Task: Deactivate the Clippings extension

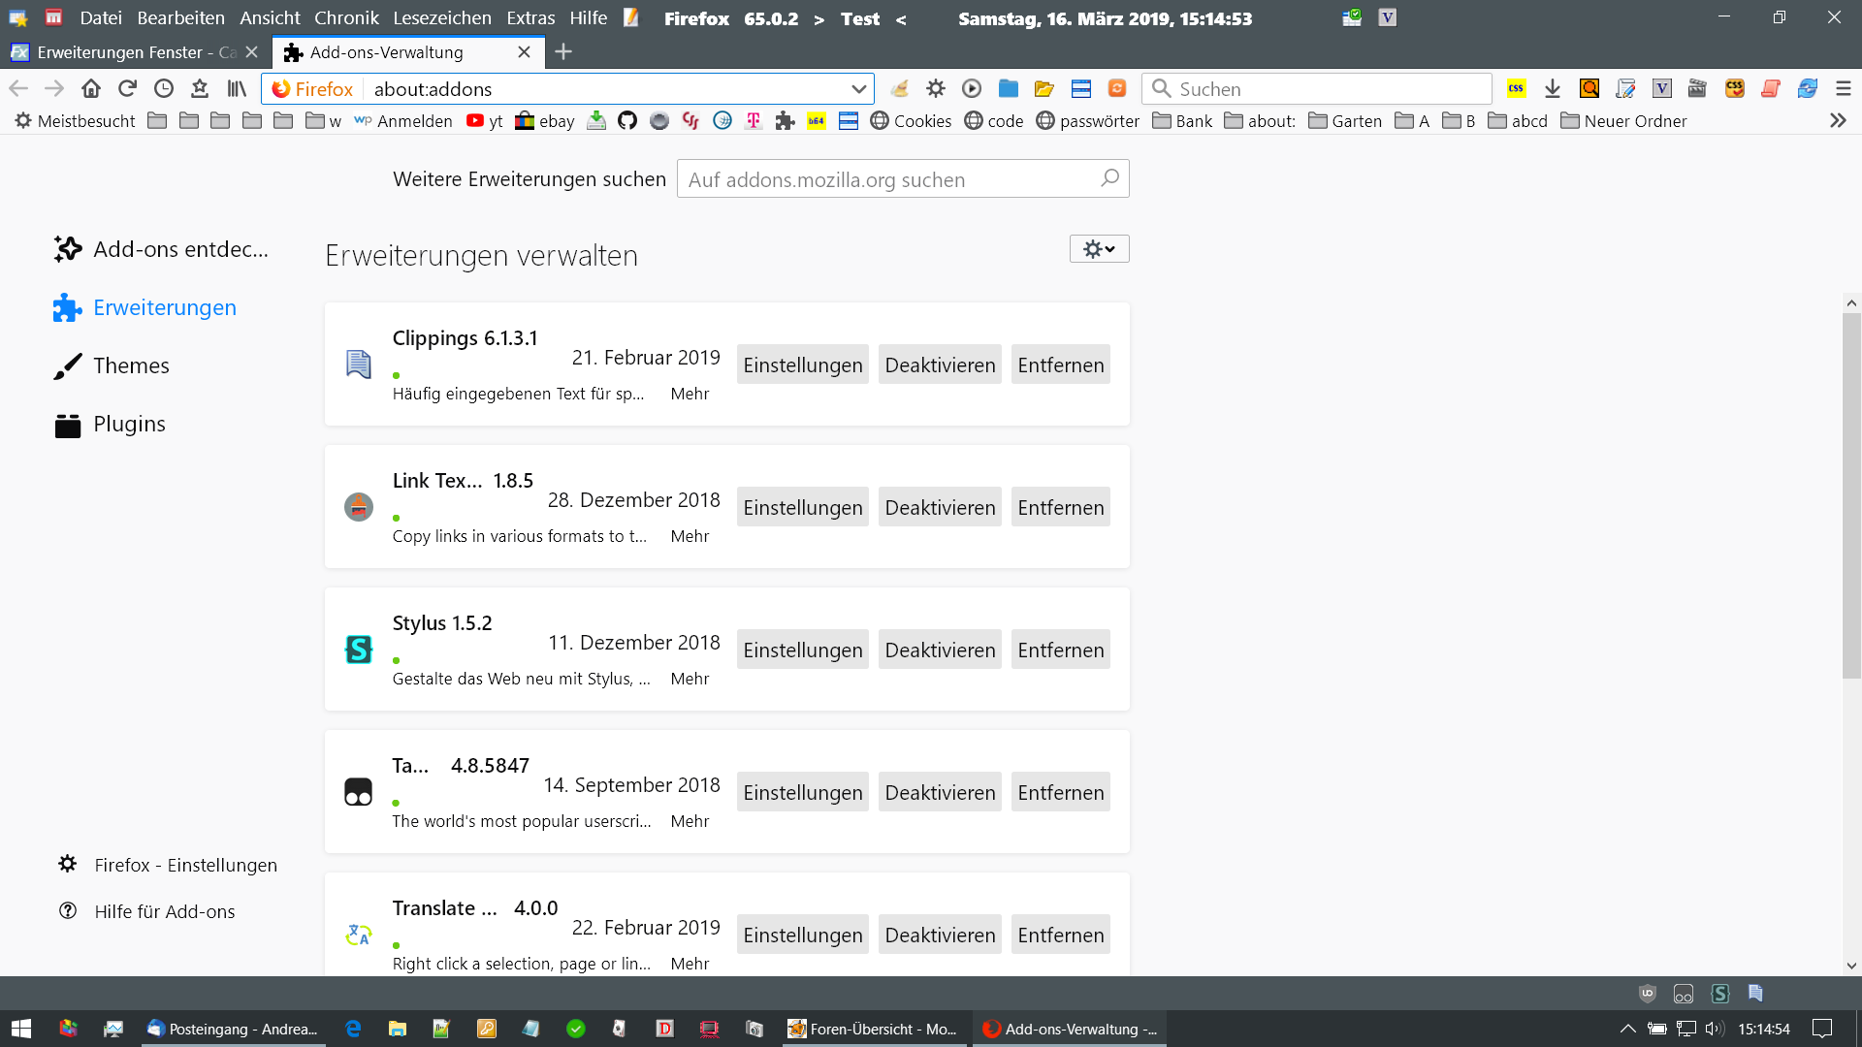Action: [940, 365]
